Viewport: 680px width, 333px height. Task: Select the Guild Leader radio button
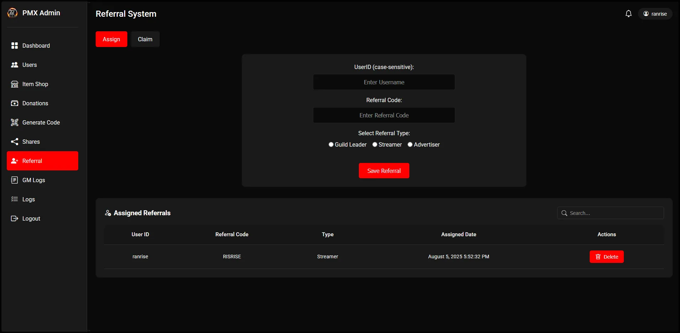tap(331, 144)
